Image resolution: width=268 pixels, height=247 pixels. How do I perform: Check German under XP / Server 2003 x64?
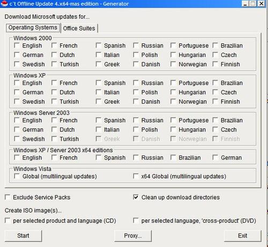(215, 157)
